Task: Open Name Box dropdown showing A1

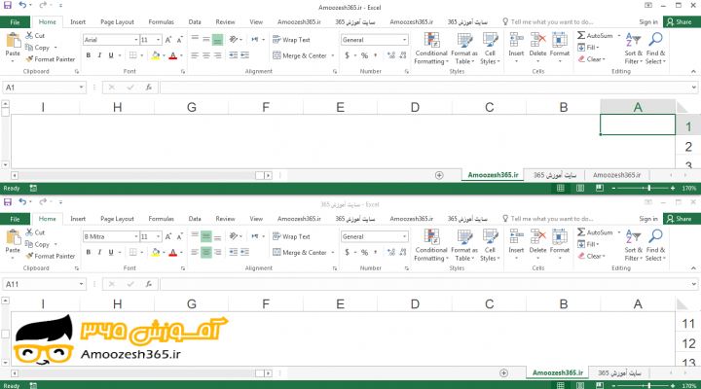Action: 81,88
